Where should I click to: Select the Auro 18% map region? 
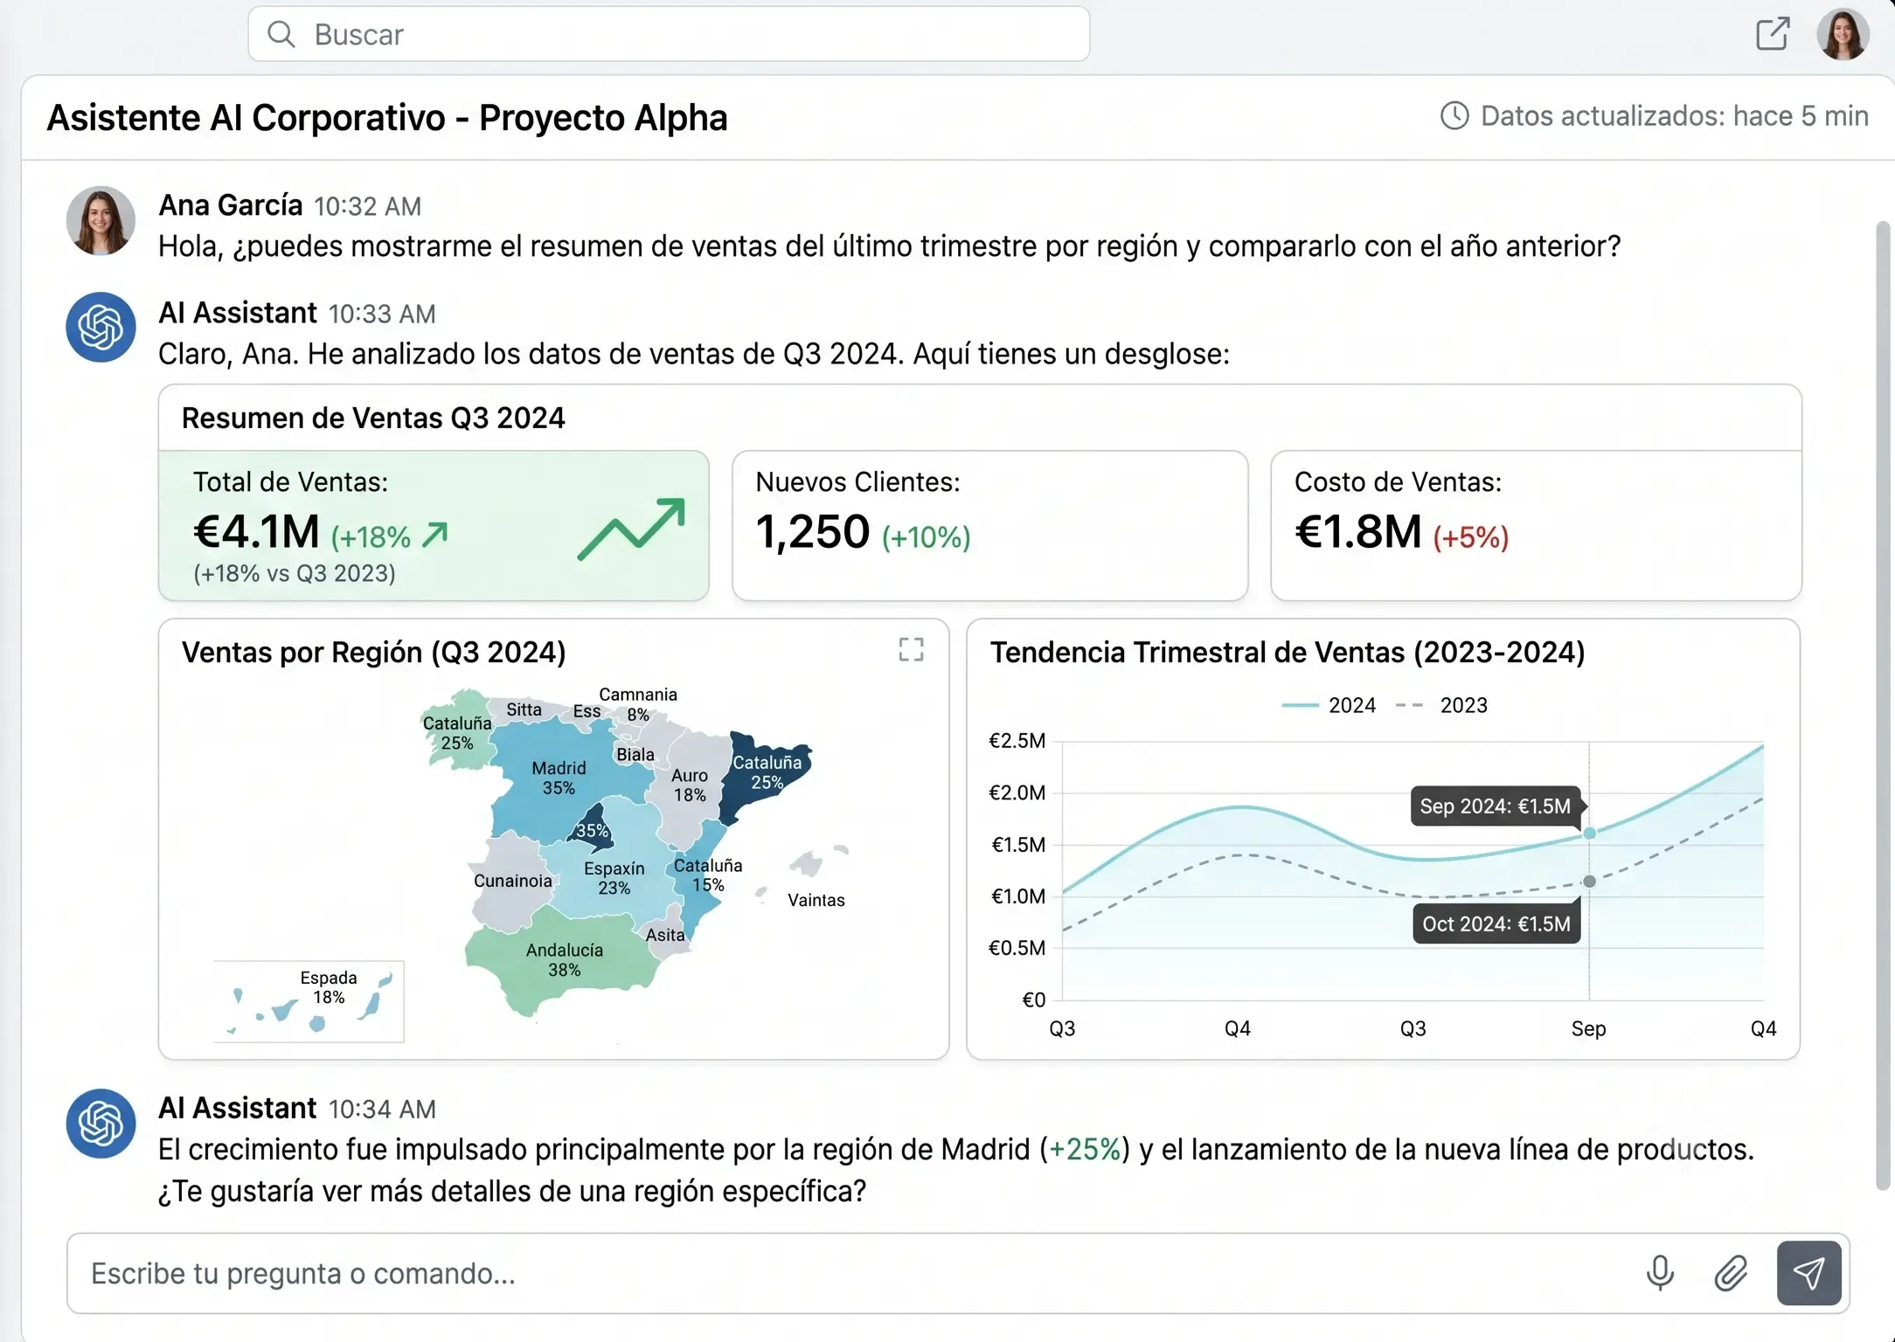690,785
